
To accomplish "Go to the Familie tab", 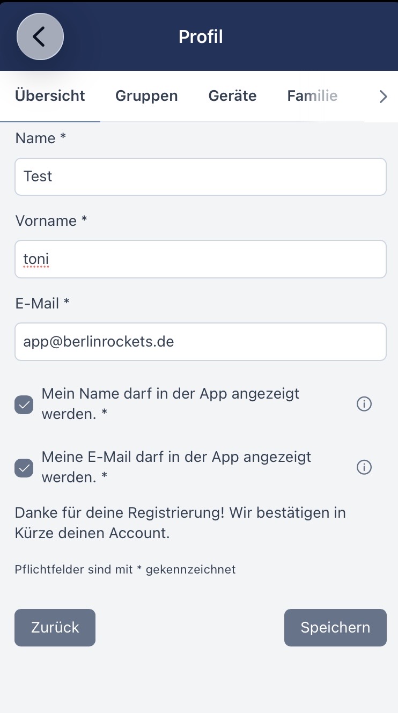I will pos(312,96).
